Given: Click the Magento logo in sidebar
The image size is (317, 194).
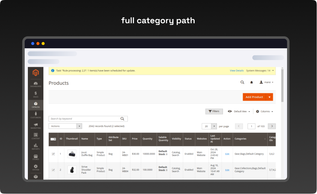Looking at the screenshot, I should (x=35, y=73).
